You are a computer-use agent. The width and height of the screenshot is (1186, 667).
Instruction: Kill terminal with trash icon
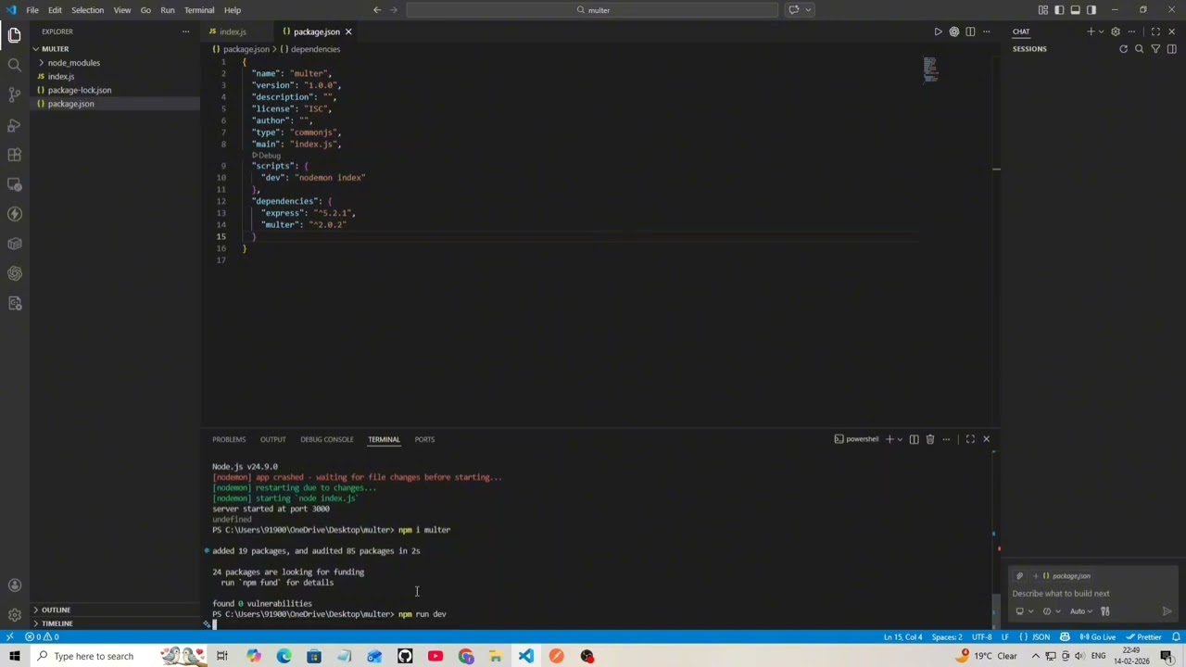coord(930,439)
